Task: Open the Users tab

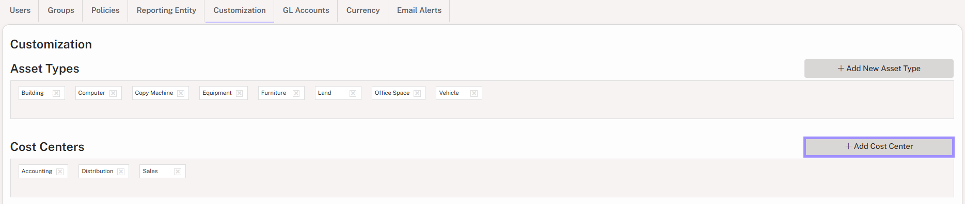Action: point(20,10)
